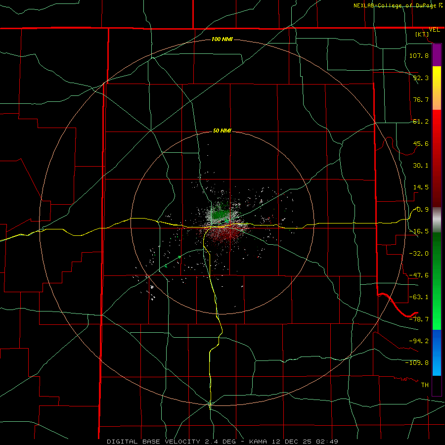445x445 pixels.
Task: Click the 45.6 velocity scale value
Action: [421, 143]
